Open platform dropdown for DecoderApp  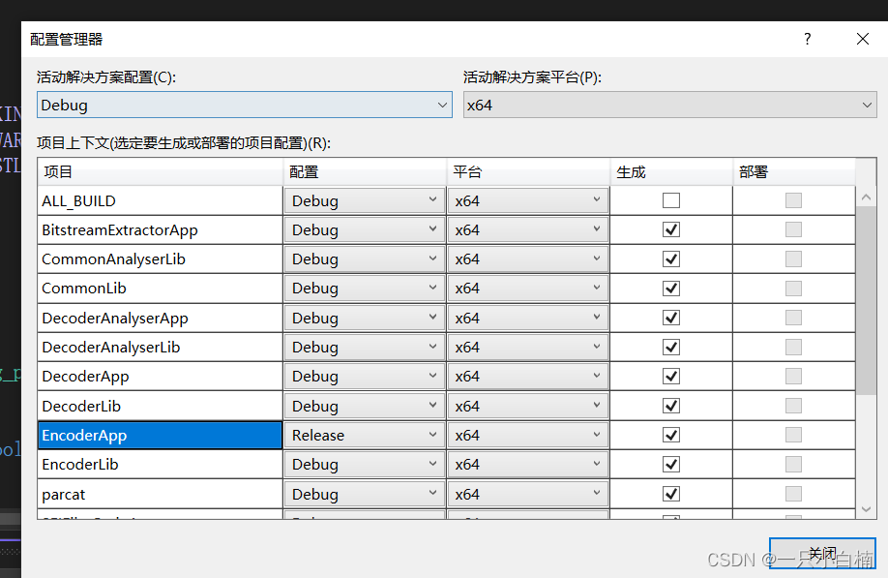pyautogui.click(x=528, y=377)
